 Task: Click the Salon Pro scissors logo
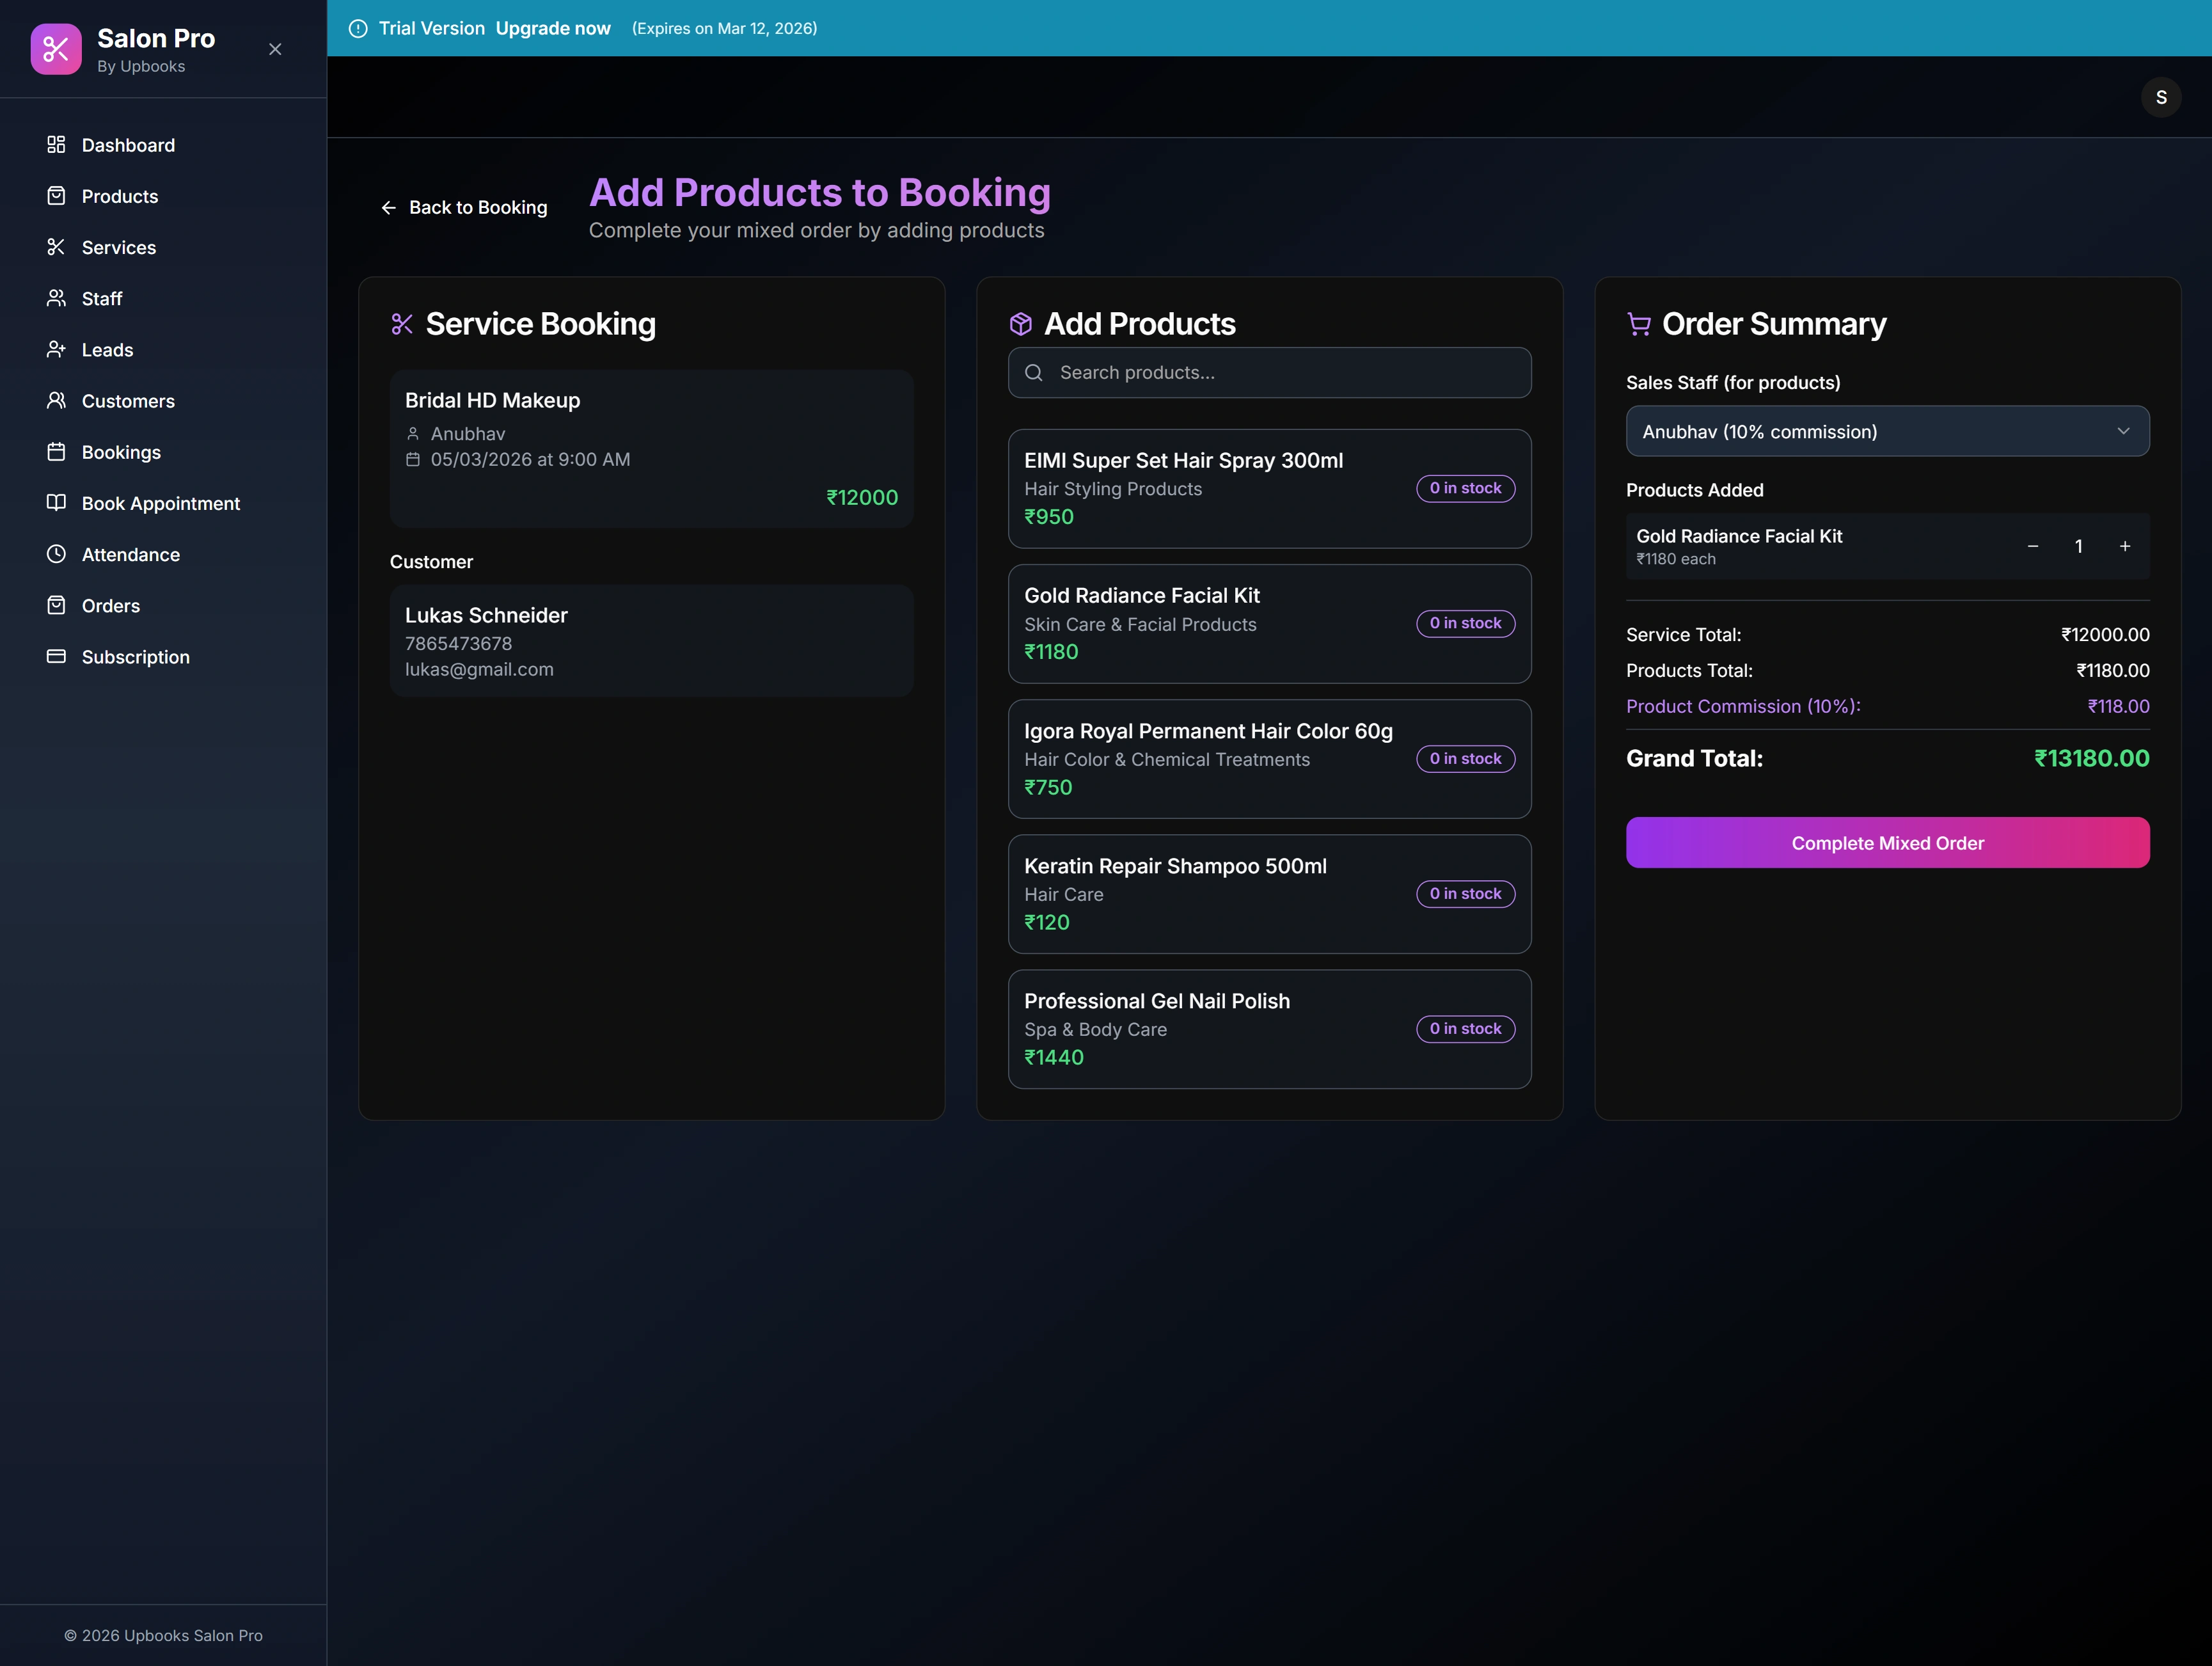coord(57,48)
